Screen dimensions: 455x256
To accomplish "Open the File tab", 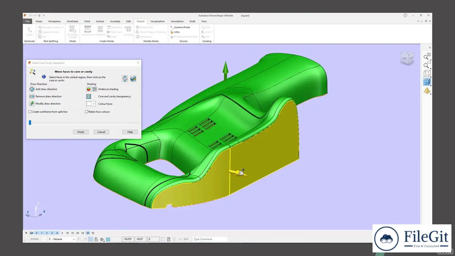I will coord(28,21).
